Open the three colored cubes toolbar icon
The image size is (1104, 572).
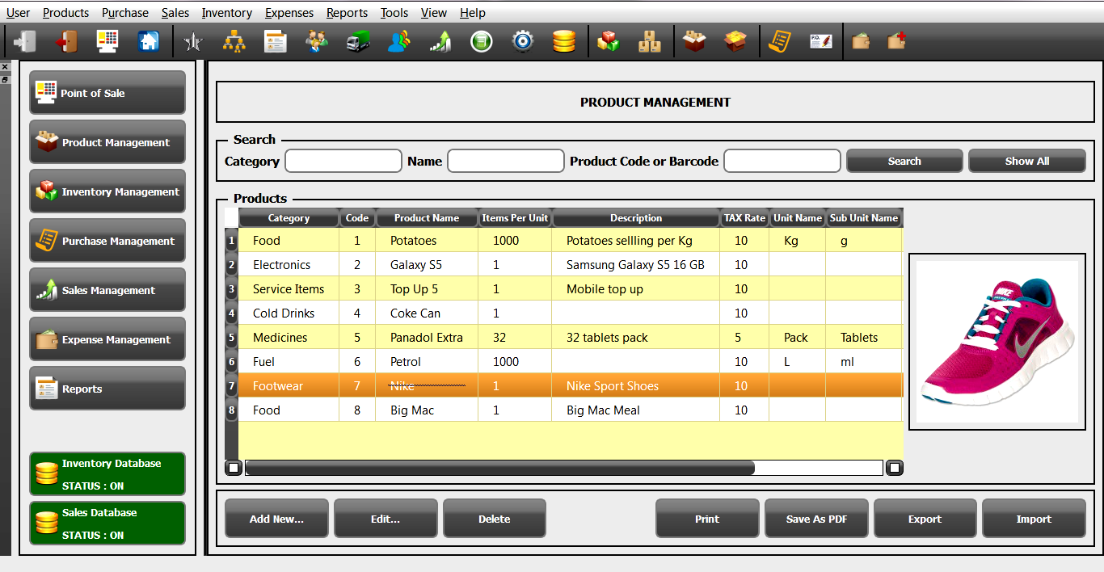point(609,41)
